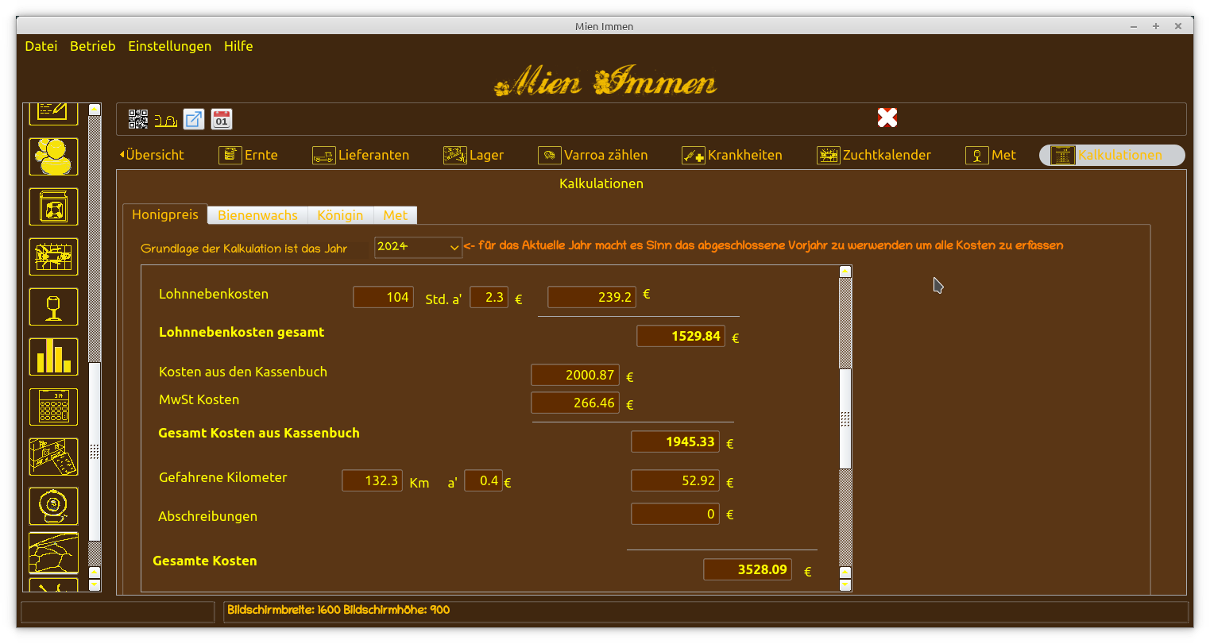1210x644 pixels.
Task: Open the bar chart statistics sidebar icon
Action: click(x=54, y=357)
